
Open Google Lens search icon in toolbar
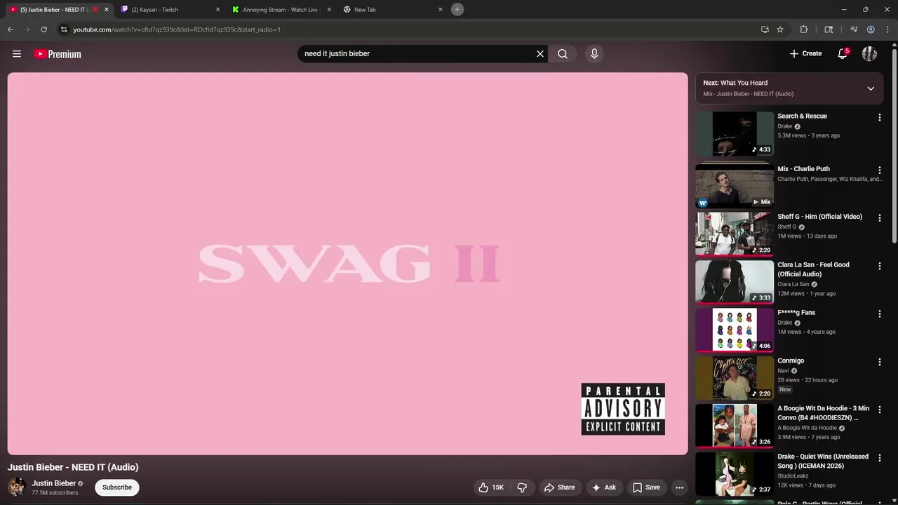[829, 29]
